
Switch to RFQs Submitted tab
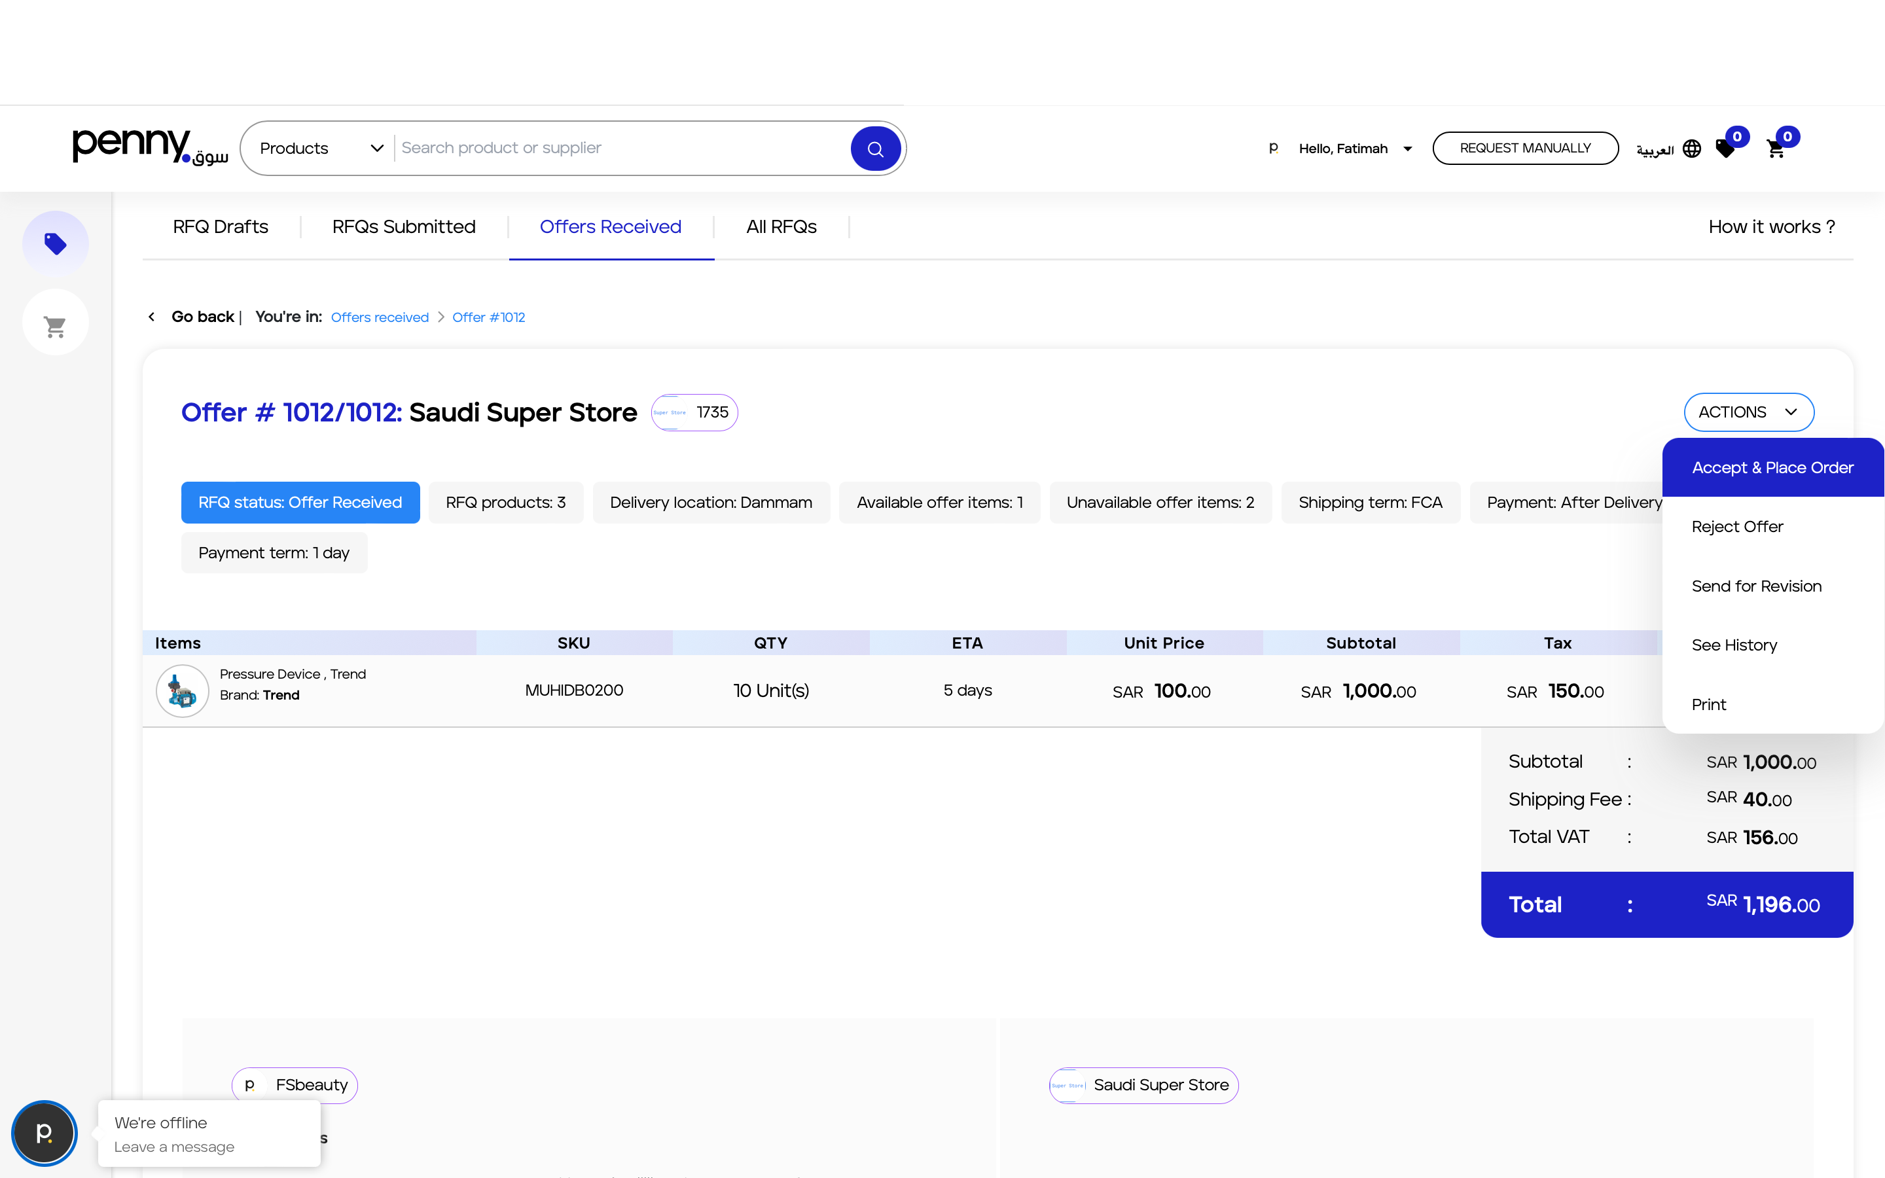click(403, 226)
